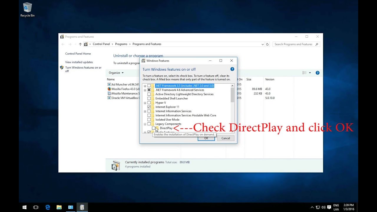This screenshot has width=377, height=212.
Task: Expand the .NET Framework 3.5 node
Action: coord(145,86)
